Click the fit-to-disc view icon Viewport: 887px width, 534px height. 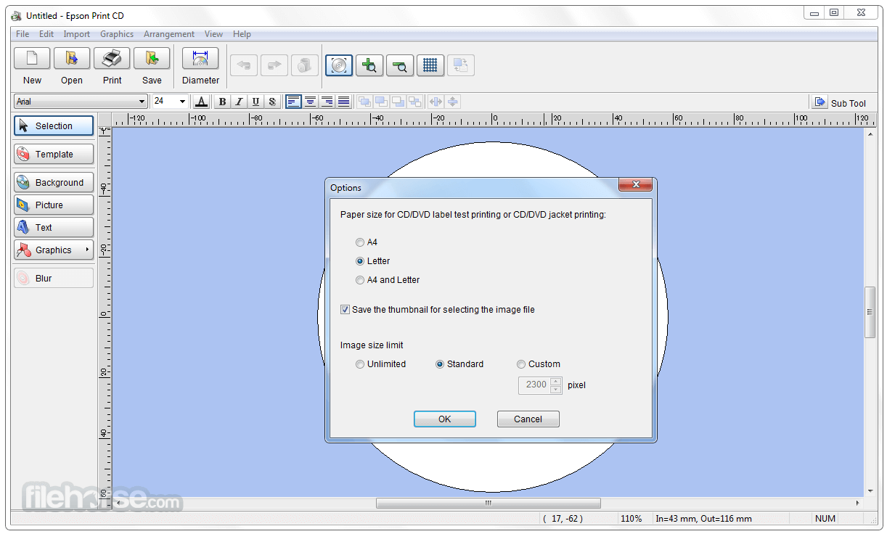(339, 65)
